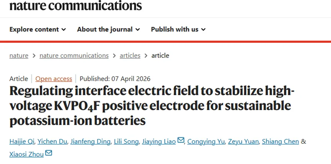
Task: Click author name Lili Song
Action: [126, 141]
